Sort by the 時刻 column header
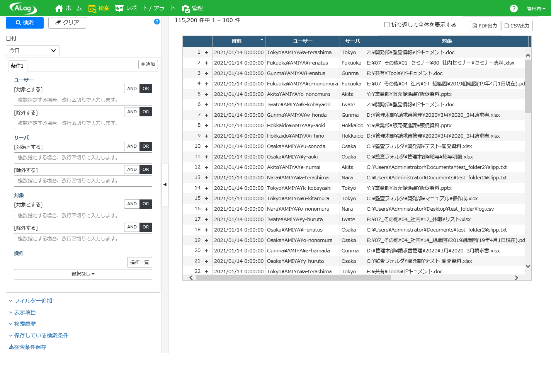Viewport: 551px width, 373px height. 238,41
